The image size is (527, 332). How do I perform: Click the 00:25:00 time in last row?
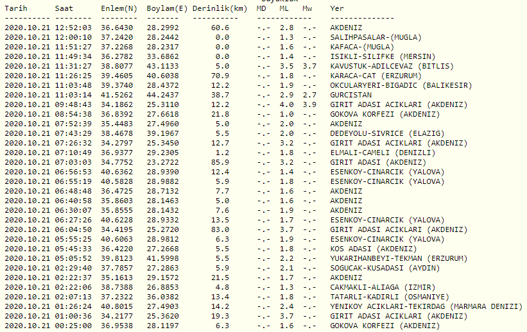[73, 326]
